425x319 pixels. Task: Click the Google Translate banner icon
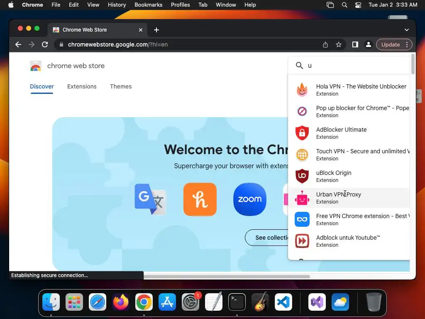pos(150,199)
